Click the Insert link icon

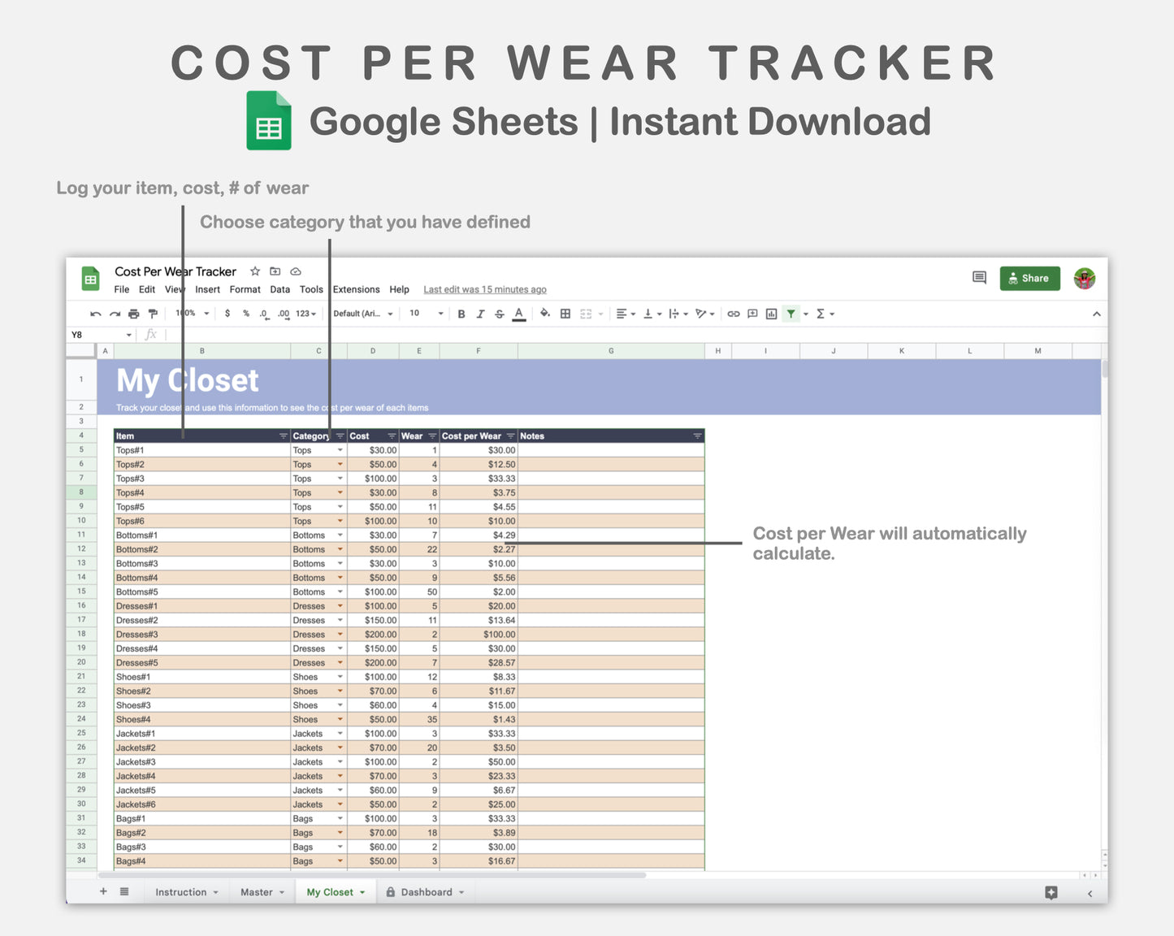coord(732,313)
